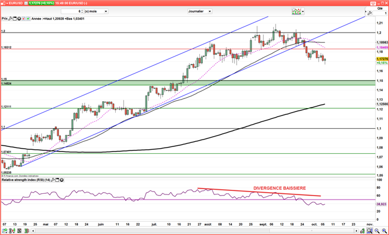Open the RSI indicator wrench settings
Viewport: 389px width, 235px height.
point(53,180)
